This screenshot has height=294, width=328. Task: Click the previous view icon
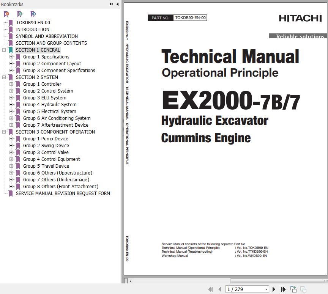coord(293,289)
